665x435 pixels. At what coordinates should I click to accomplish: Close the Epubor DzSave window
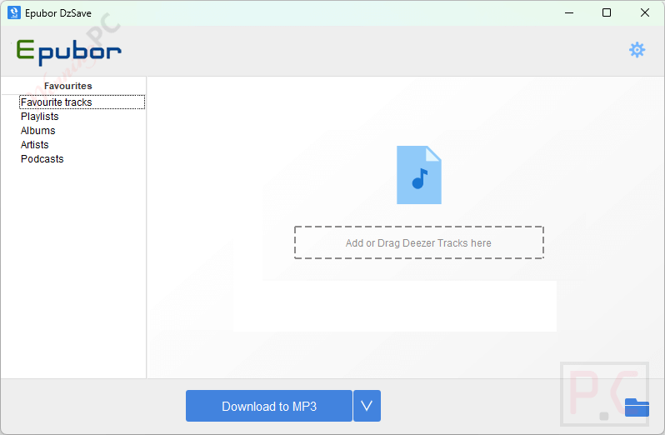(x=645, y=12)
